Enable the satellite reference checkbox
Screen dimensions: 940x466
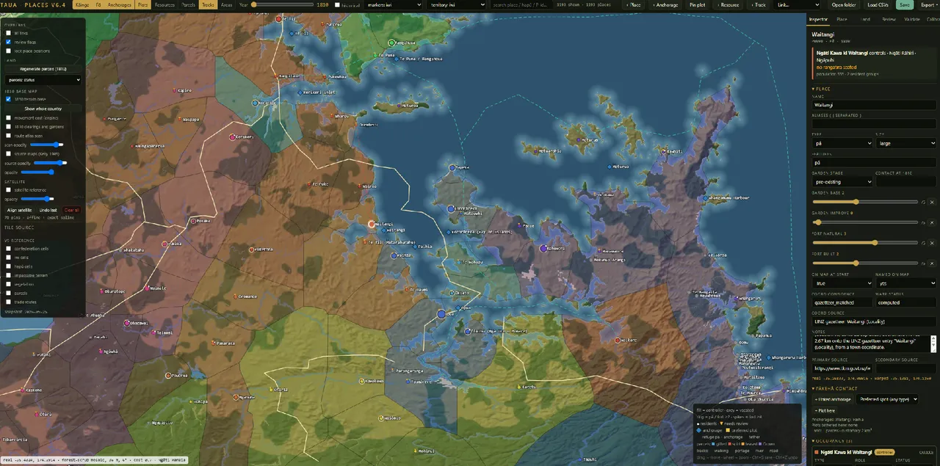[x=8, y=190]
